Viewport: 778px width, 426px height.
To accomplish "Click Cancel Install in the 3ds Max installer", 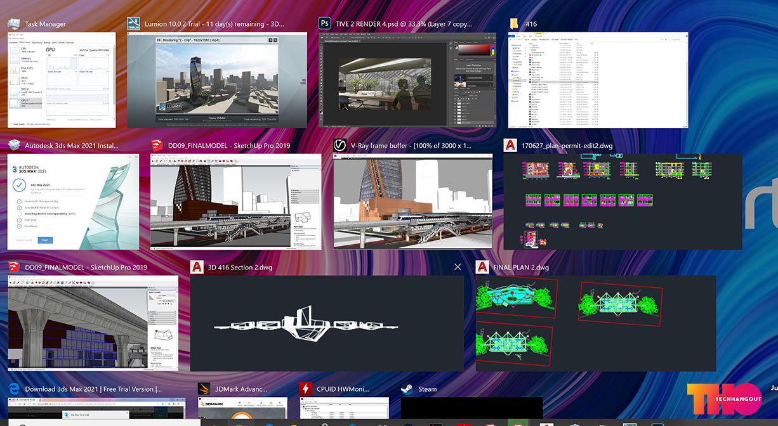I will [x=23, y=240].
